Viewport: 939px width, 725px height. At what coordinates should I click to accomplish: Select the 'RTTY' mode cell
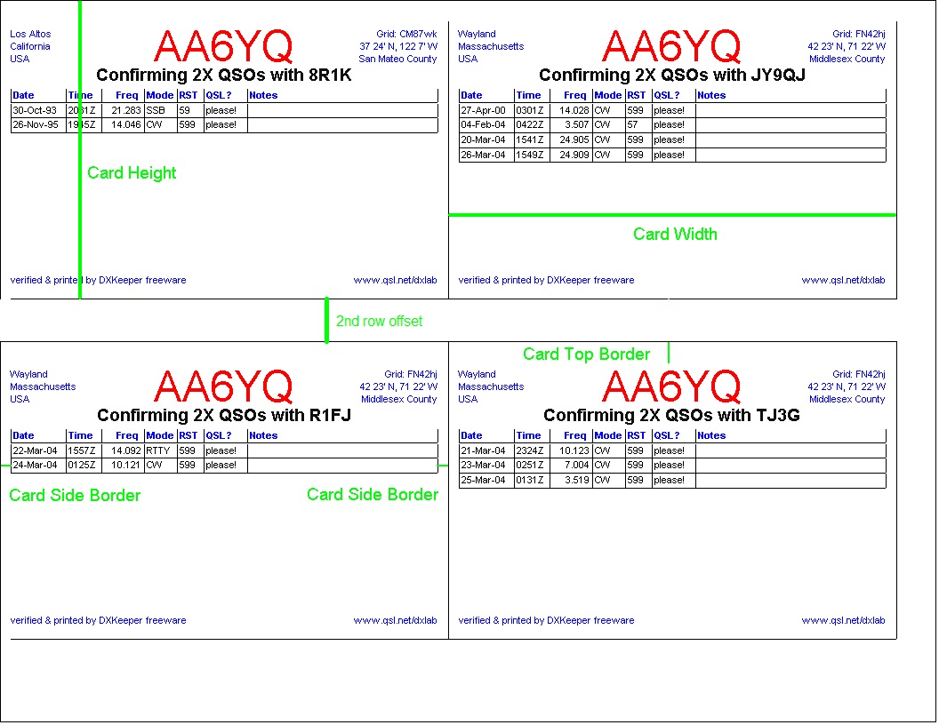160,451
